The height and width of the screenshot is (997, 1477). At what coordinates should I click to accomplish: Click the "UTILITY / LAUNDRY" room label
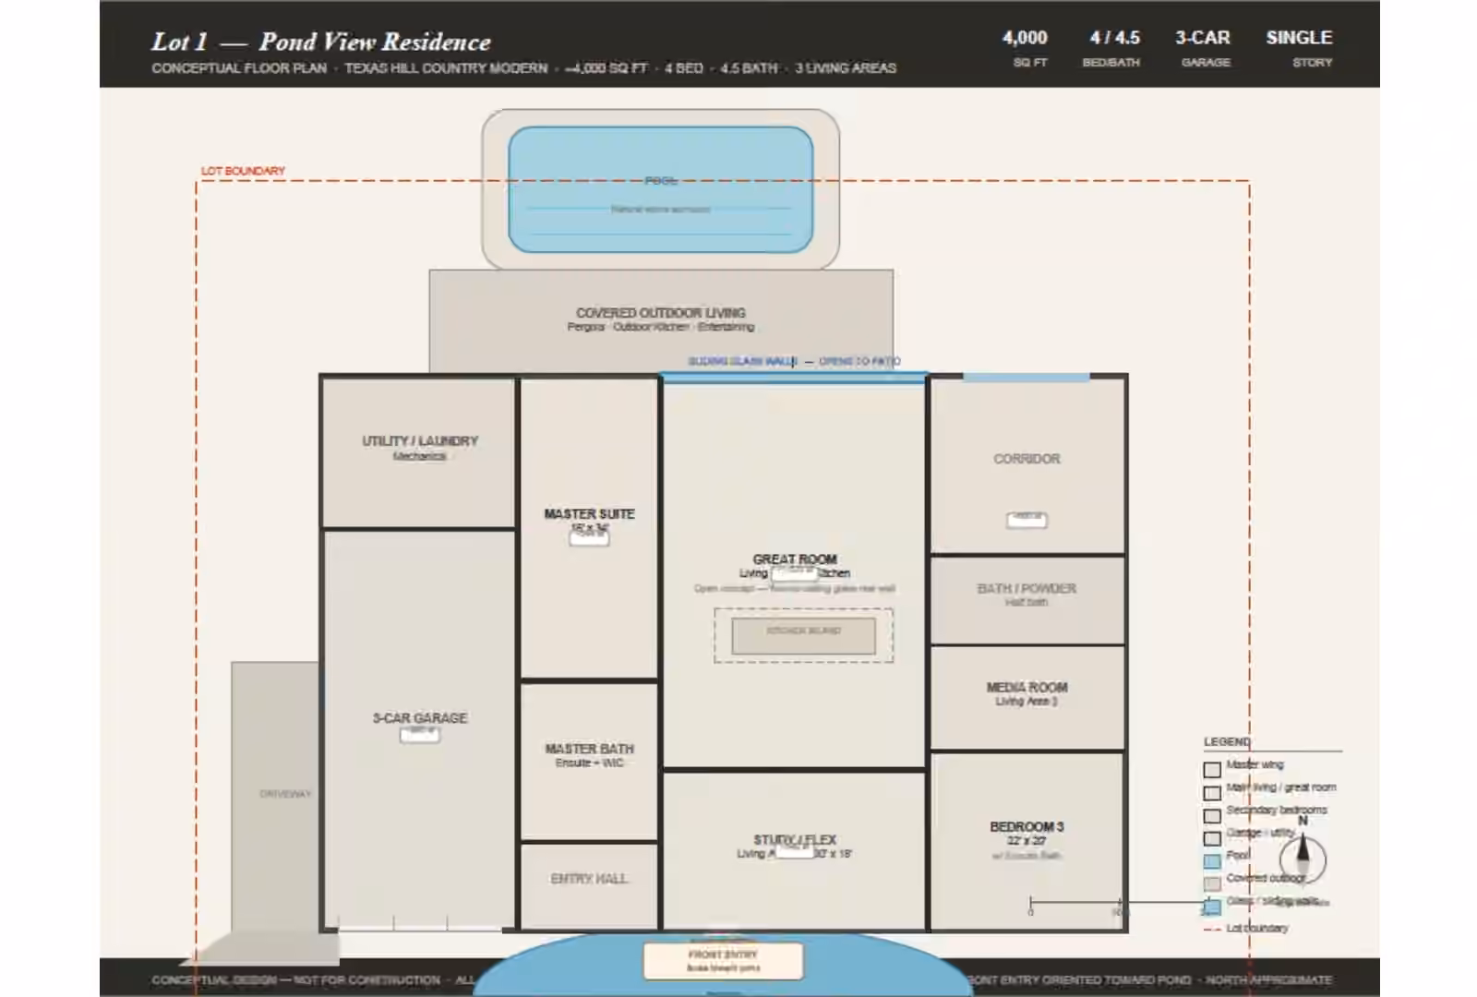coord(420,441)
